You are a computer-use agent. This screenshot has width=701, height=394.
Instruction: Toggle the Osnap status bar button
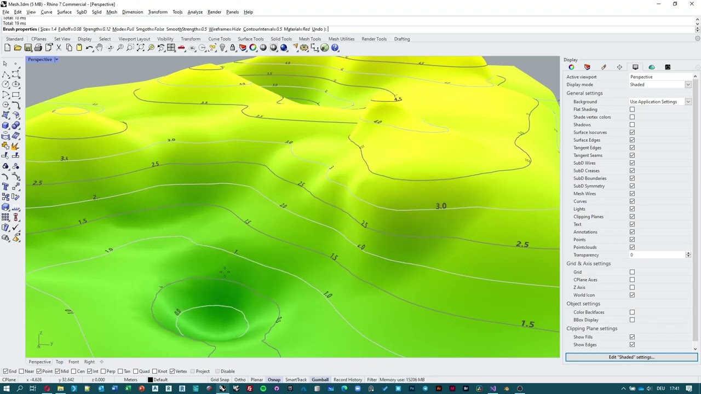tap(274, 380)
